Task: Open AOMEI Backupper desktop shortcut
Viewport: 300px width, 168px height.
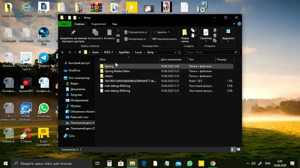Action: pyautogui.click(x=26, y=112)
